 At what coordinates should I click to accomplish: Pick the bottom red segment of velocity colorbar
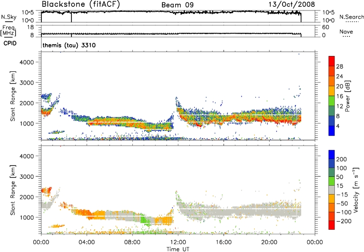click(332, 225)
